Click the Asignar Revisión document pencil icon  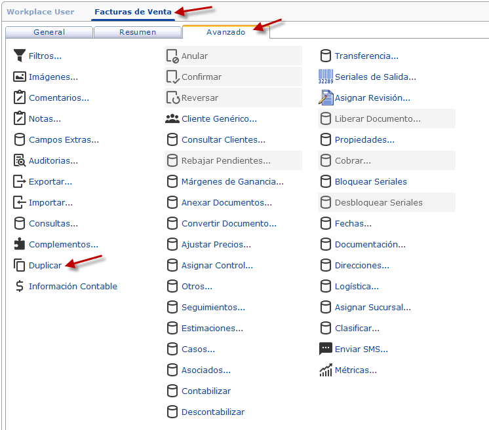326,98
